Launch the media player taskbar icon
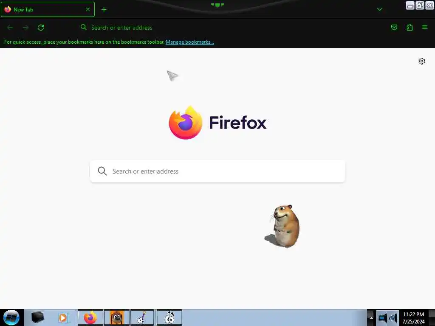 [x=63, y=318]
